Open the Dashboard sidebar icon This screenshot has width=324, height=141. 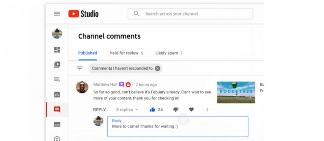coord(57,50)
